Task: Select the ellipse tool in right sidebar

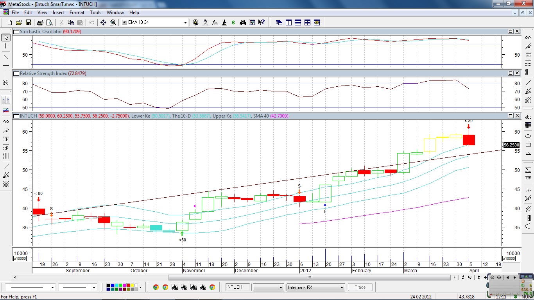Action: coord(528,136)
